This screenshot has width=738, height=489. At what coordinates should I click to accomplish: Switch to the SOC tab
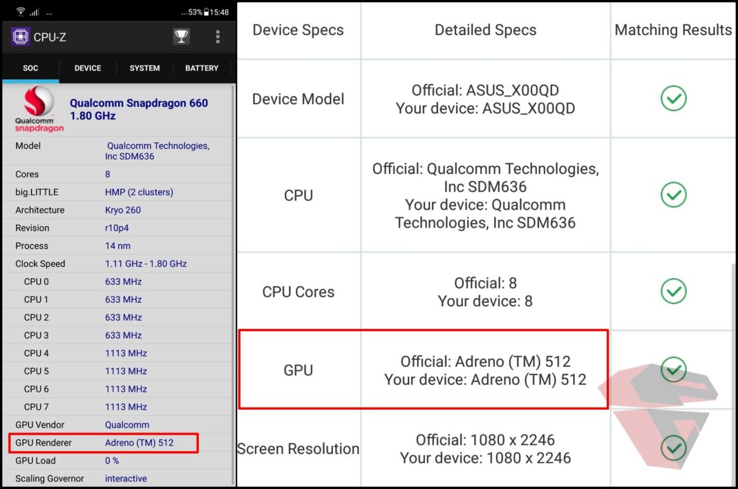pos(30,68)
